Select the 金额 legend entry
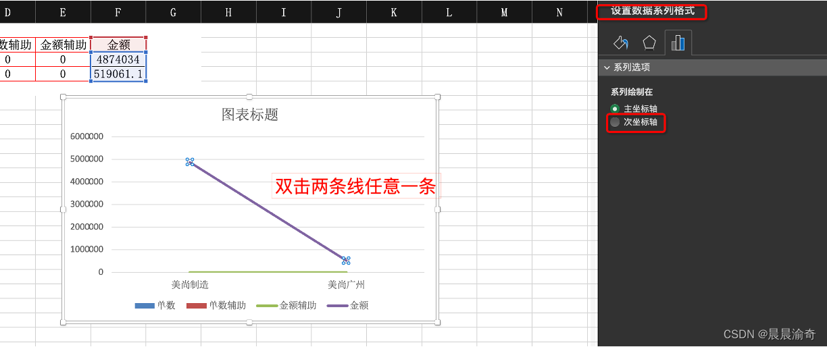 348,305
